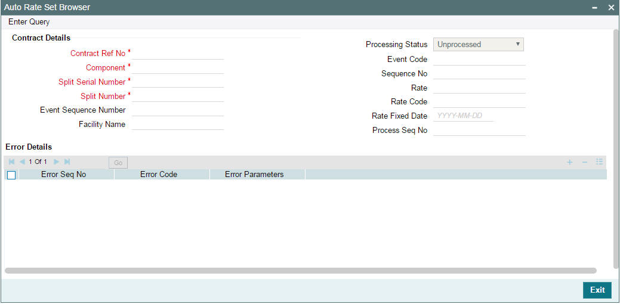This screenshot has width=620, height=304.
Task: Focus the Rate Fixed Date field
Action: pos(464,116)
